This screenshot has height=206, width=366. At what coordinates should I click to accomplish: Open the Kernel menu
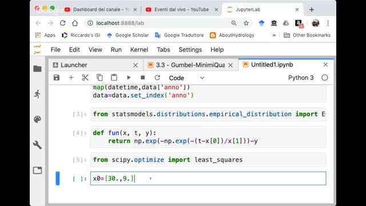click(x=139, y=50)
